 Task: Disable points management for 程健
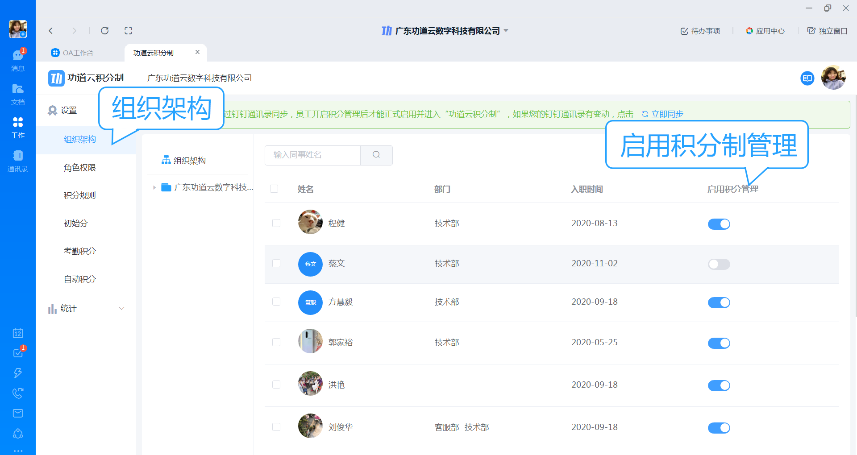tap(719, 224)
